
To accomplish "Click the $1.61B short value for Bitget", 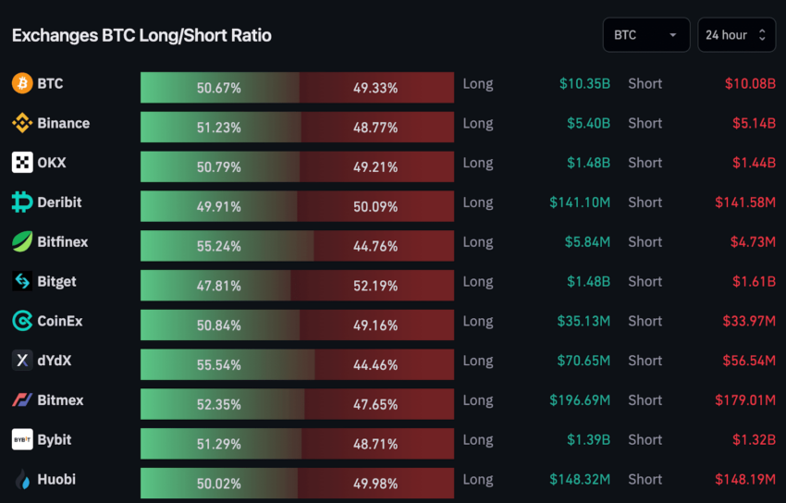I will point(754,282).
